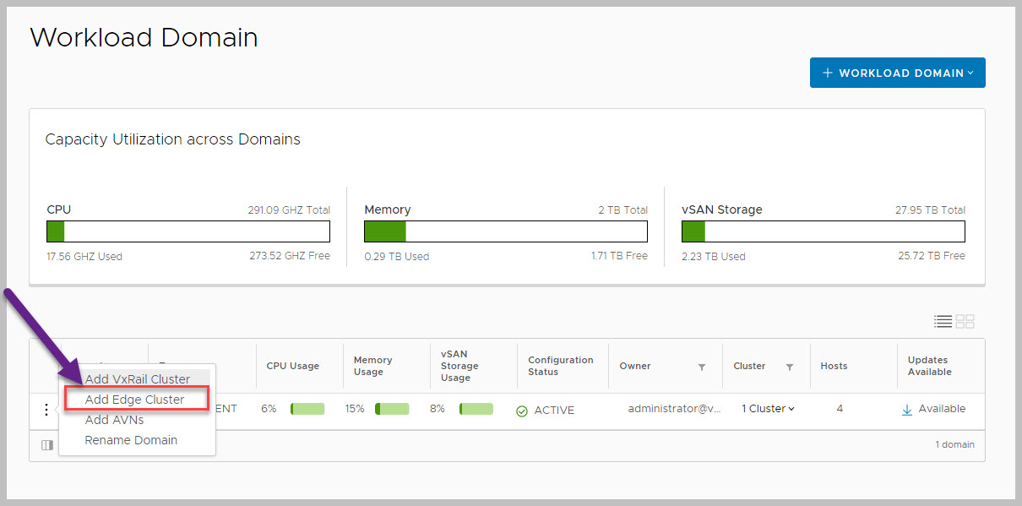Click the green ACTIVE status check icon
1022x506 pixels.
pyautogui.click(x=522, y=411)
